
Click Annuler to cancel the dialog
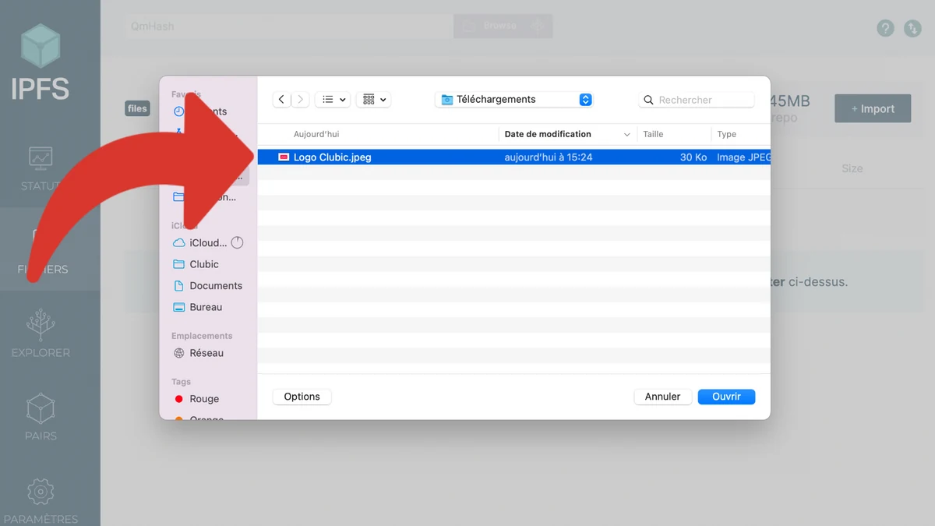click(663, 397)
